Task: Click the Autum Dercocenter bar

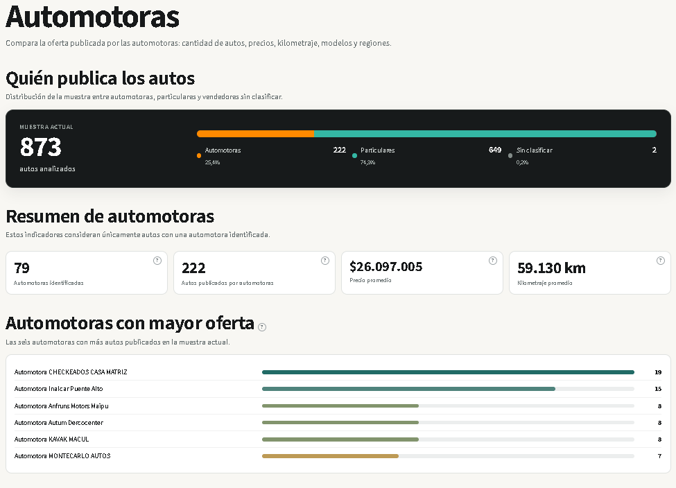Action: 340,422
